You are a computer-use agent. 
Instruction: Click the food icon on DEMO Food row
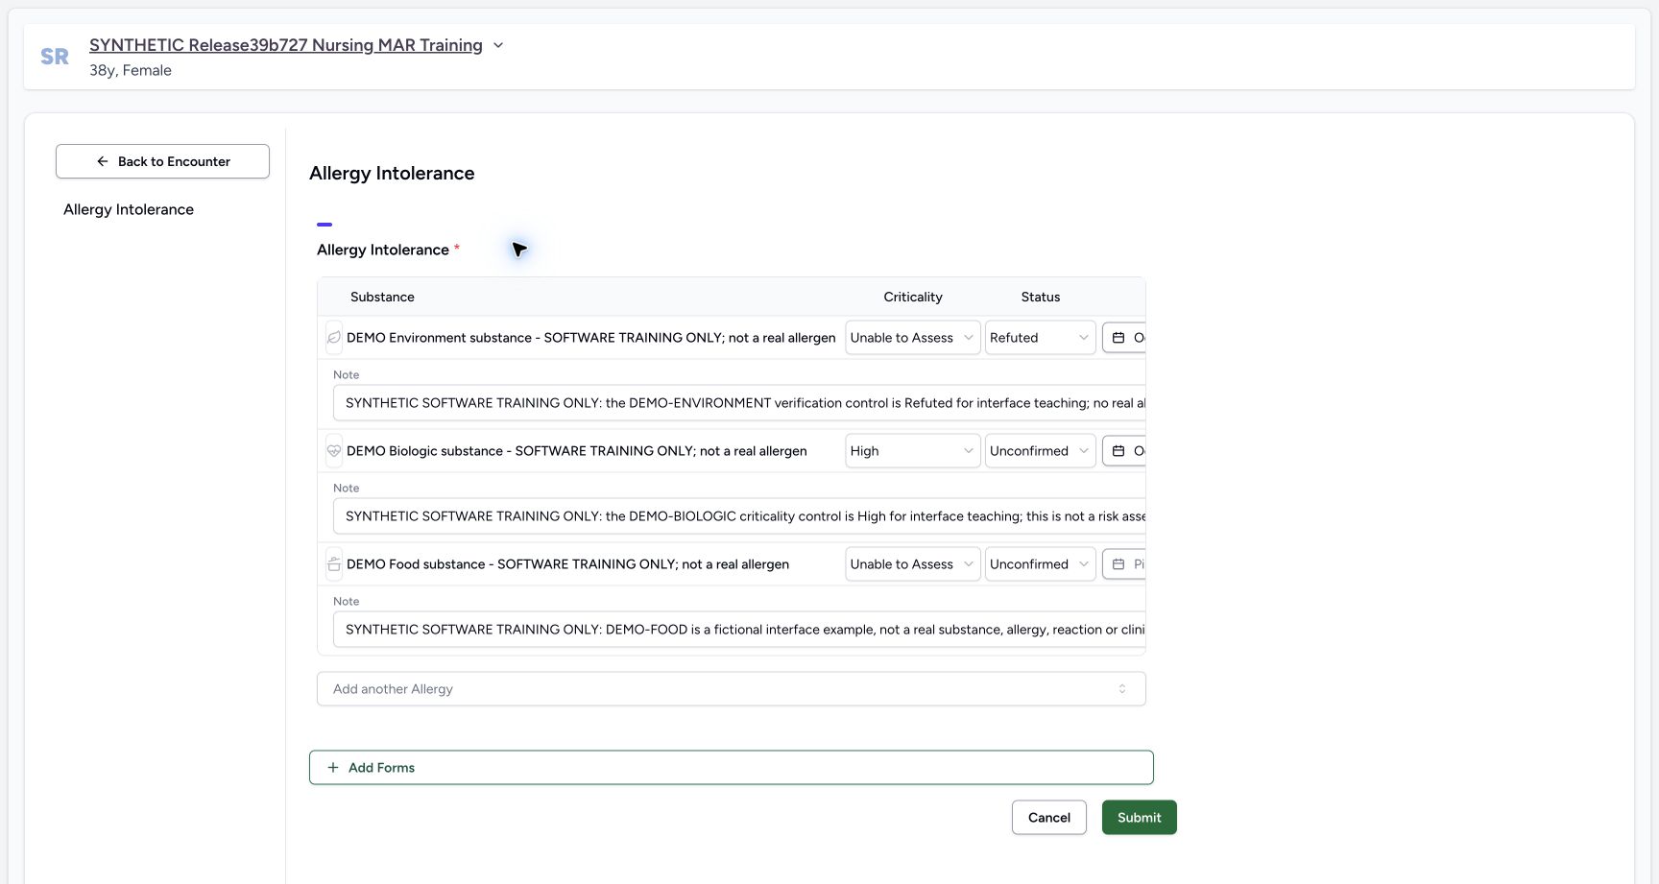tap(334, 564)
